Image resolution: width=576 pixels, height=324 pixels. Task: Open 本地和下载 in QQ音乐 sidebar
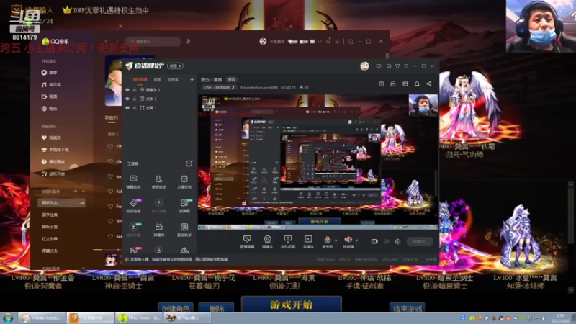[55, 150]
